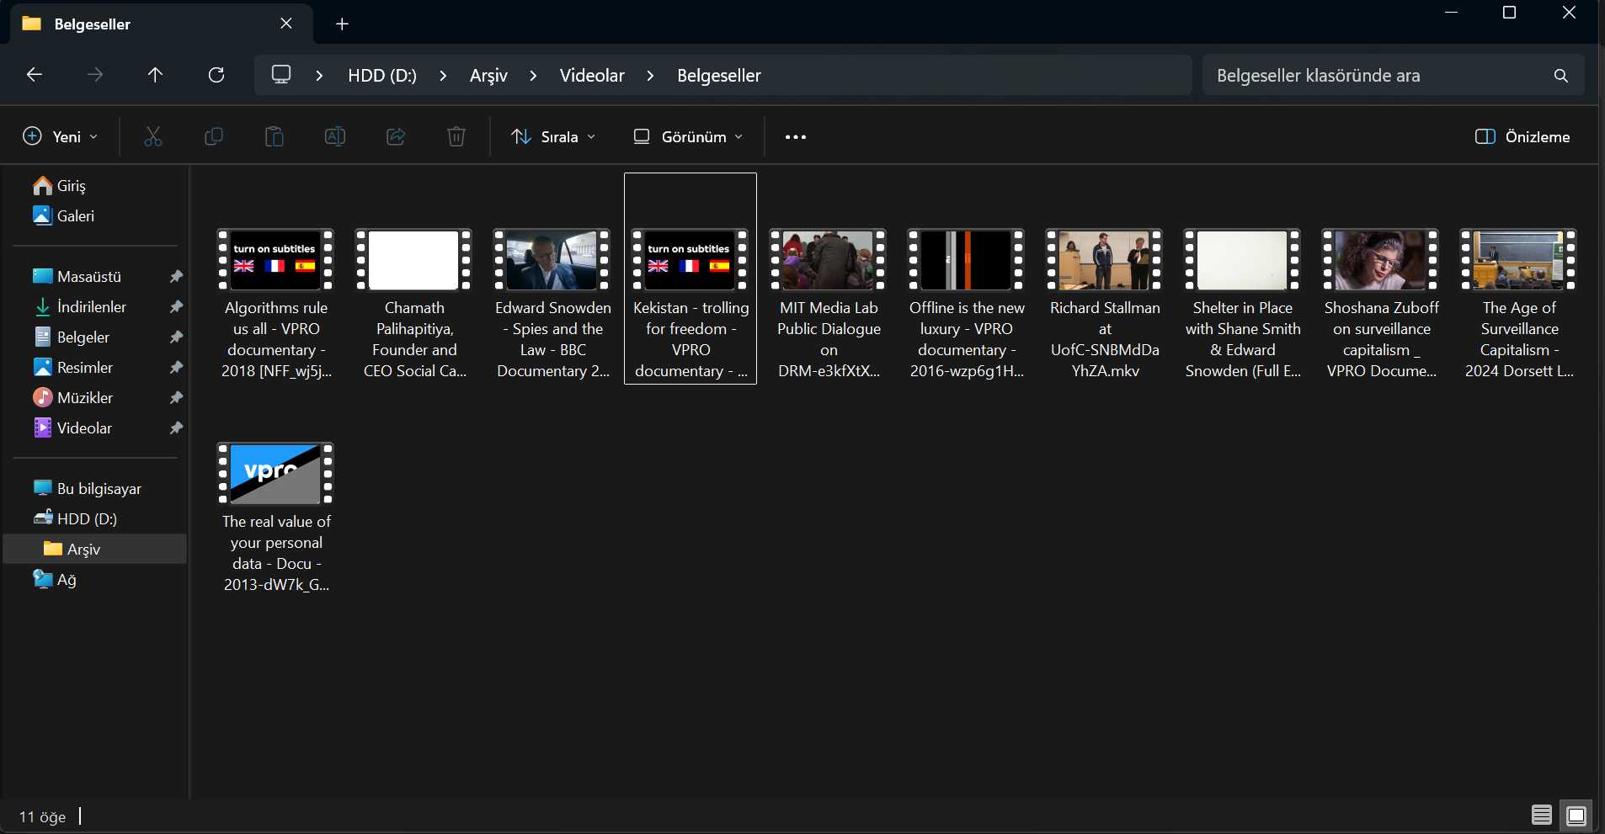Switch to details list view icon
Viewport: 1605px width, 834px height.
pyautogui.click(x=1542, y=815)
